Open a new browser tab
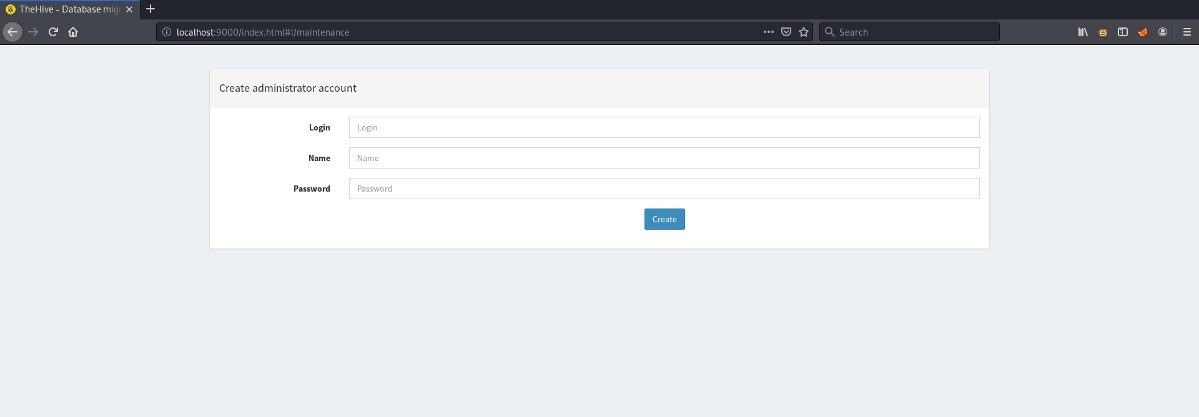The image size is (1199, 417). point(150,9)
